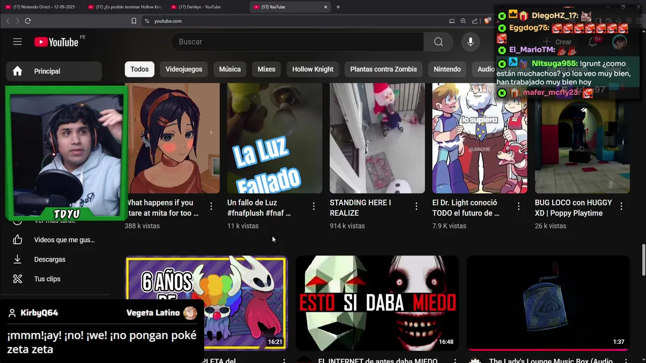This screenshot has height=363, width=646.
Task: Click title 'BUG LOCO con HUGGY XD | Poppy Playtime'
Action: point(573,208)
